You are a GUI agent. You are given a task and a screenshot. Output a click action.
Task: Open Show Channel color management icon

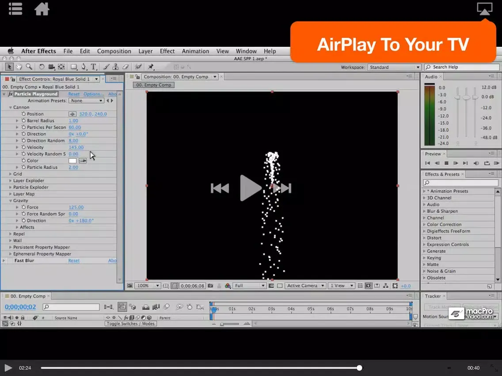coord(228,286)
